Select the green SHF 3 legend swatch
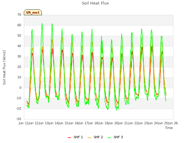191x143 pixels. (x=110, y=138)
